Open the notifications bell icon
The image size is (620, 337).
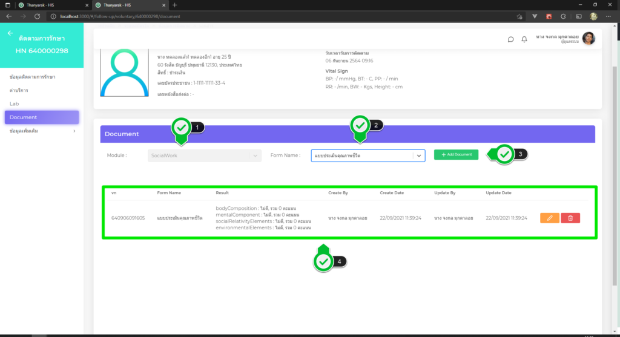coord(524,40)
